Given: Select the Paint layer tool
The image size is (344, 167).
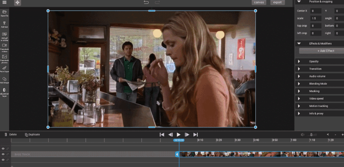Looking at the screenshot, I should pos(4,69).
